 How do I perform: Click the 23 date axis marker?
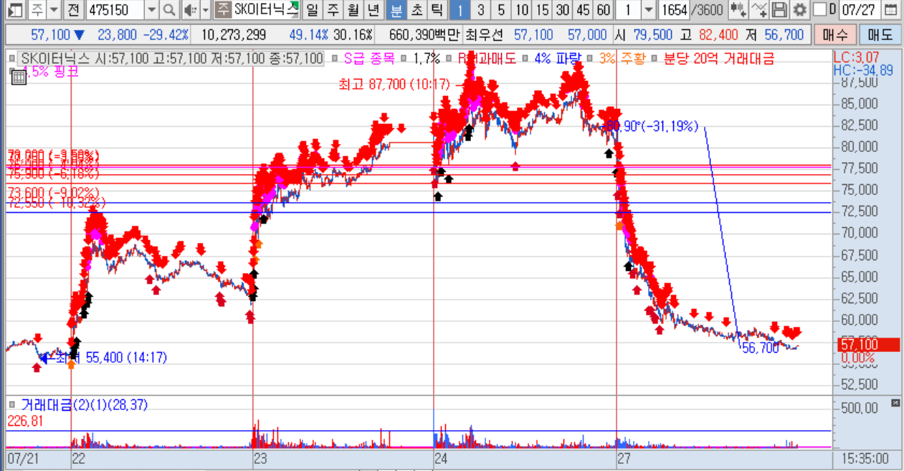click(x=260, y=459)
